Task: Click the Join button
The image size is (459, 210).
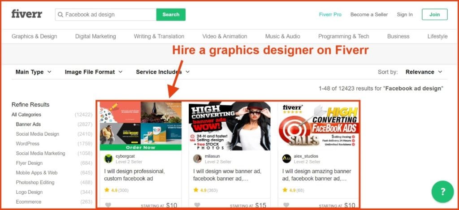Action: 434,14
